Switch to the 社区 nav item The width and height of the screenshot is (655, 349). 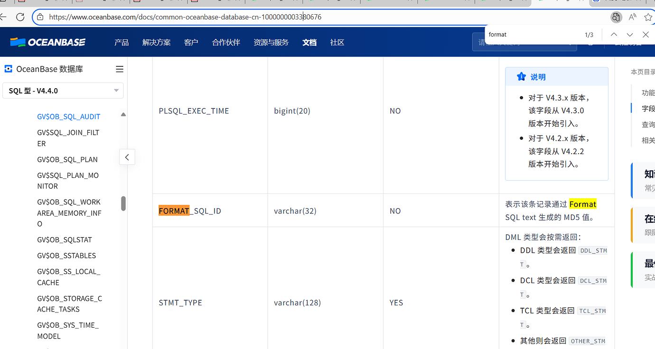pos(337,42)
